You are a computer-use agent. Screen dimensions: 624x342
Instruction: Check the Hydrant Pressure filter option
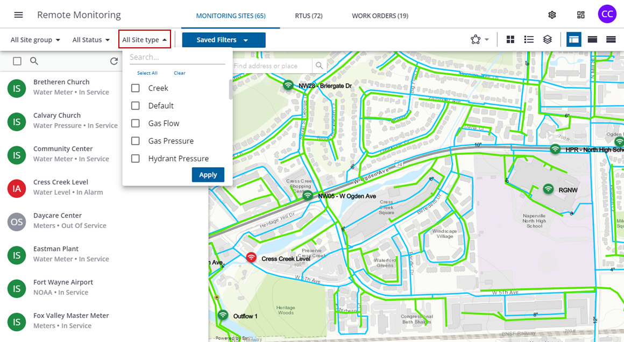[x=135, y=158]
